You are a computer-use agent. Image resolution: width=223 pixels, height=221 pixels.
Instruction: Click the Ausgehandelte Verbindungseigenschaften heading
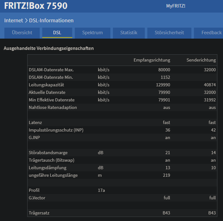(x=49, y=48)
